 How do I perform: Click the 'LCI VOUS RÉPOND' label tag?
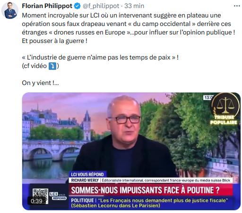click(87, 174)
